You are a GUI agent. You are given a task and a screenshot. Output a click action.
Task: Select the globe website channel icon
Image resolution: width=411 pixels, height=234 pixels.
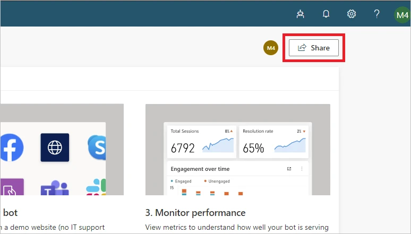pyautogui.click(x=55, y=147)
